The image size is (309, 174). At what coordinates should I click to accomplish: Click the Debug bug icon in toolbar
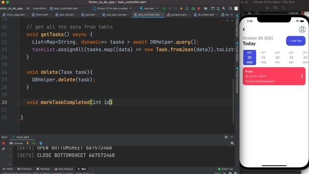170,9
